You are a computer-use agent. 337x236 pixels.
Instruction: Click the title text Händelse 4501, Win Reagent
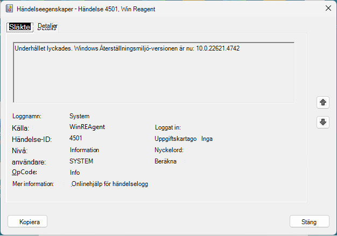point(116,9)
